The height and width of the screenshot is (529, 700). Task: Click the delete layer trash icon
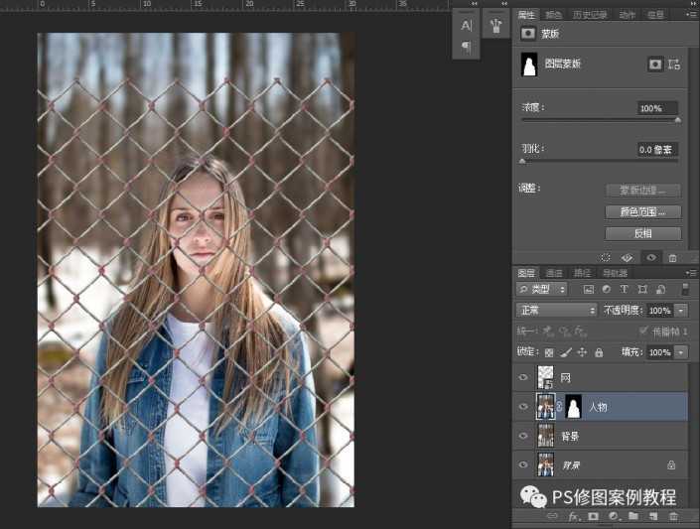[673, 517]
